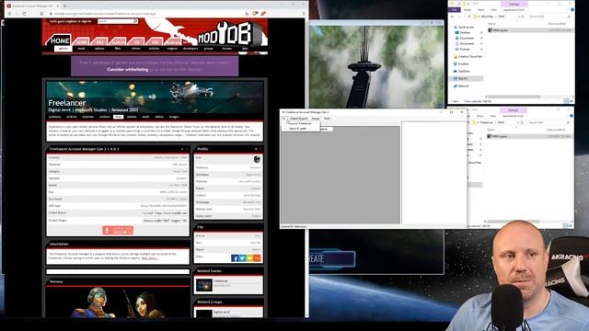The width and height of the screenshot is (589, 331).
Task: Go back in the browser
Action: click(9, 14)
